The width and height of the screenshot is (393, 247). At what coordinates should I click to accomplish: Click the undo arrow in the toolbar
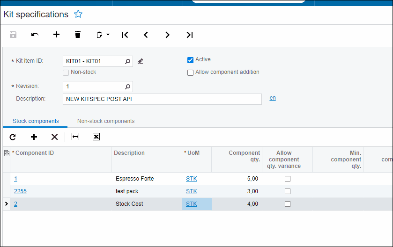[35, 35]
